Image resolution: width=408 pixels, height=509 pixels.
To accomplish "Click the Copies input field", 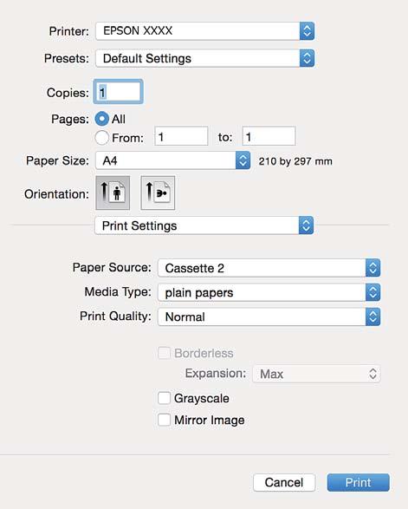I will pyautogui.click(x=119, y=92).
